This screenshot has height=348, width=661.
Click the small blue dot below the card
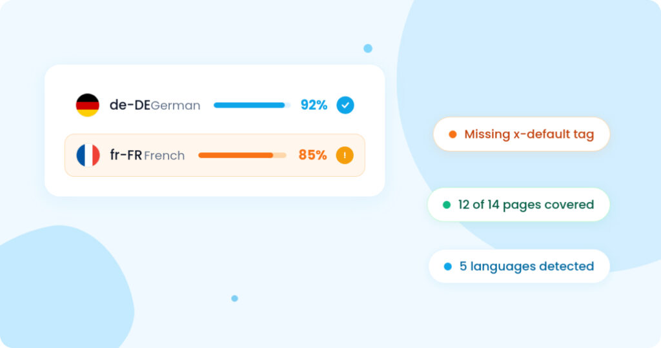click(235, 299)
